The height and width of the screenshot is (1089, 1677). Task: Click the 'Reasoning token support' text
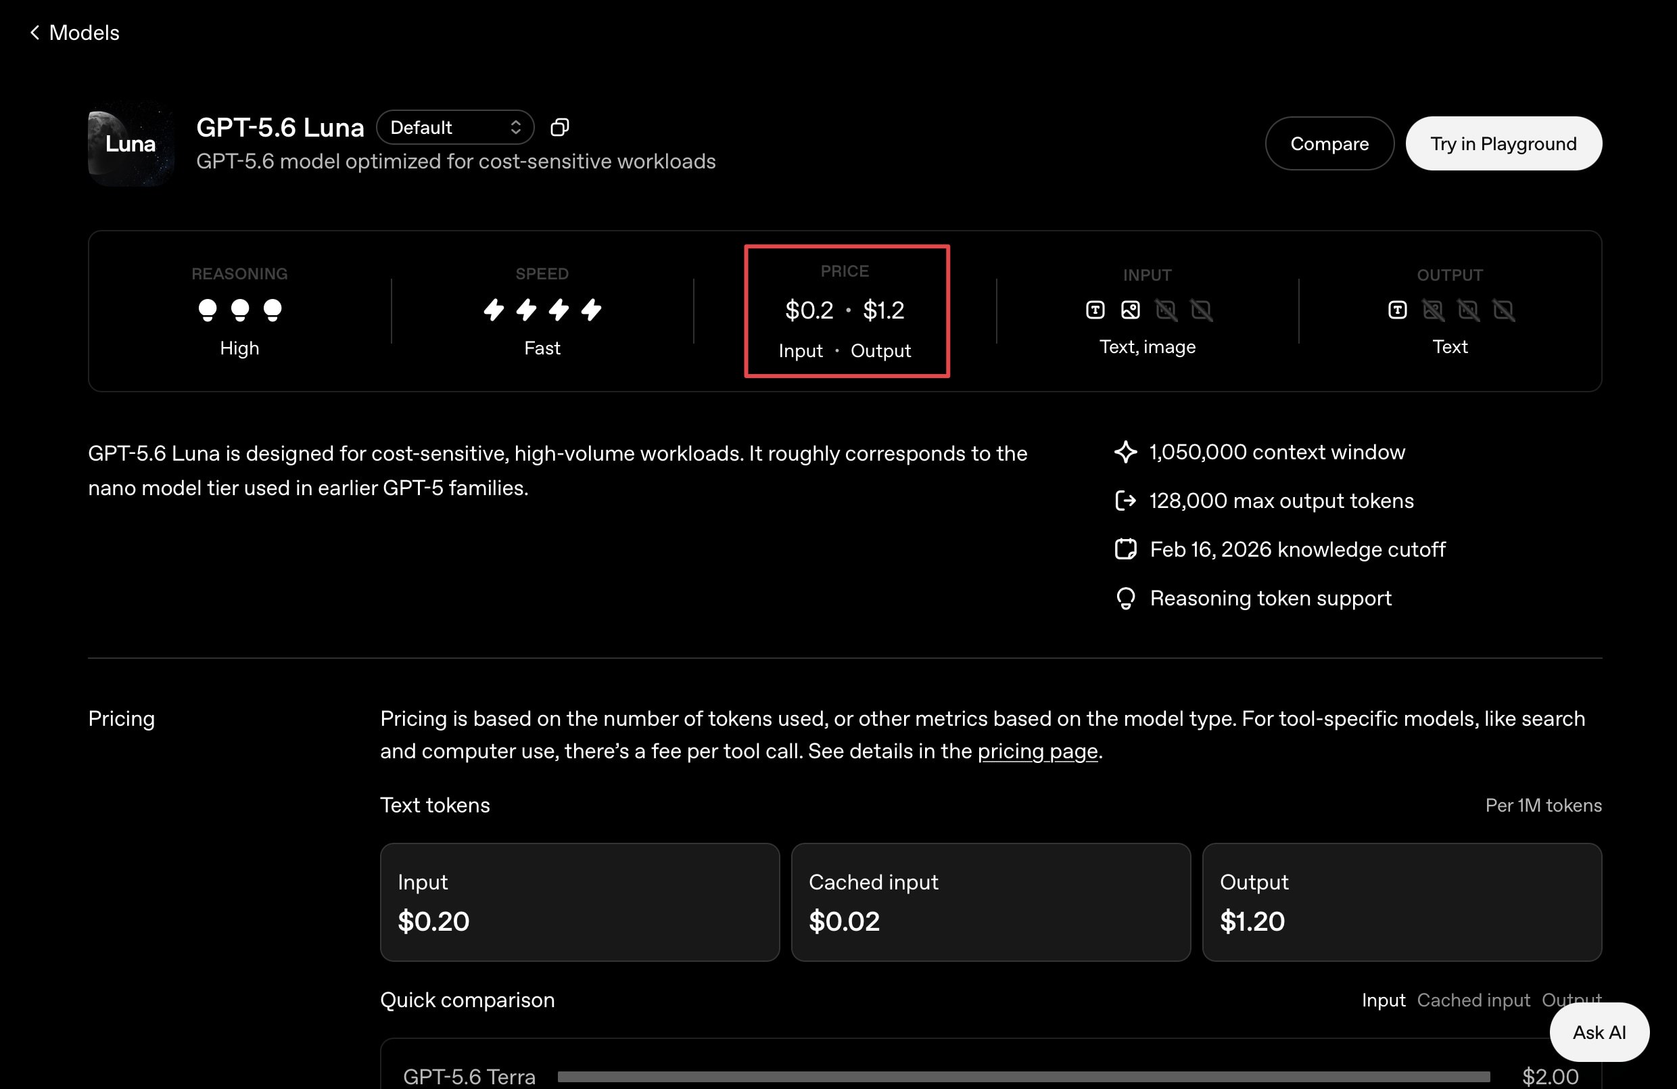pos(1271,599)
